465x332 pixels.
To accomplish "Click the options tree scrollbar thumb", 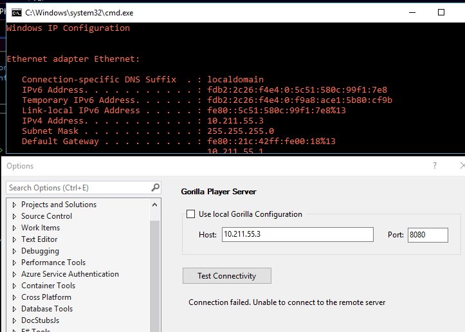I will click(154, 276).
